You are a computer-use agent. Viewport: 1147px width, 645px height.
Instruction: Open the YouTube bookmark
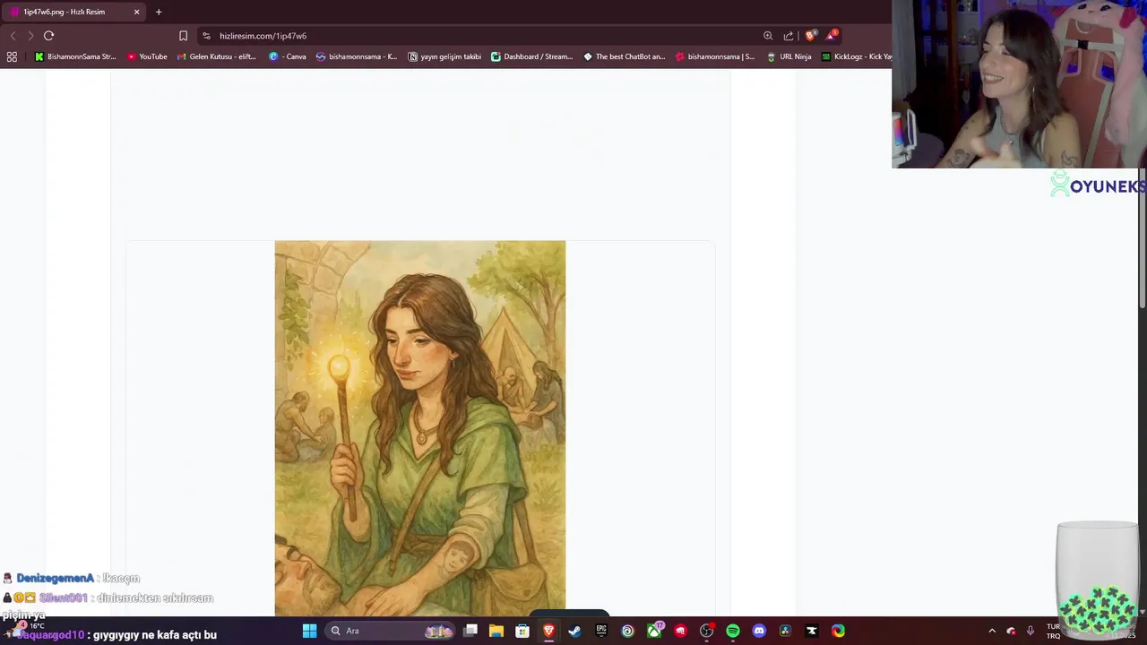(x=147, y=56)
